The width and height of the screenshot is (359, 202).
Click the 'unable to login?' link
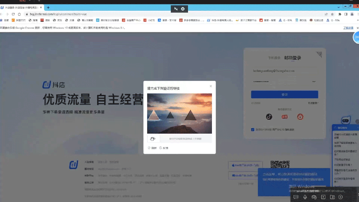pos(313,103)
